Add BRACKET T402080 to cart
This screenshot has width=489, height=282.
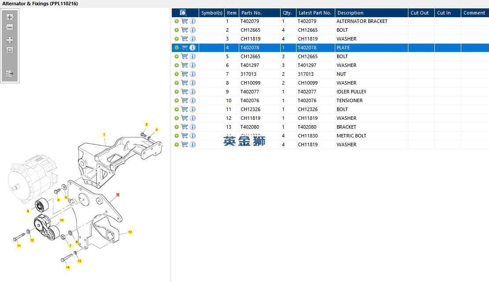pyautogui.click(x=185, y=127)
